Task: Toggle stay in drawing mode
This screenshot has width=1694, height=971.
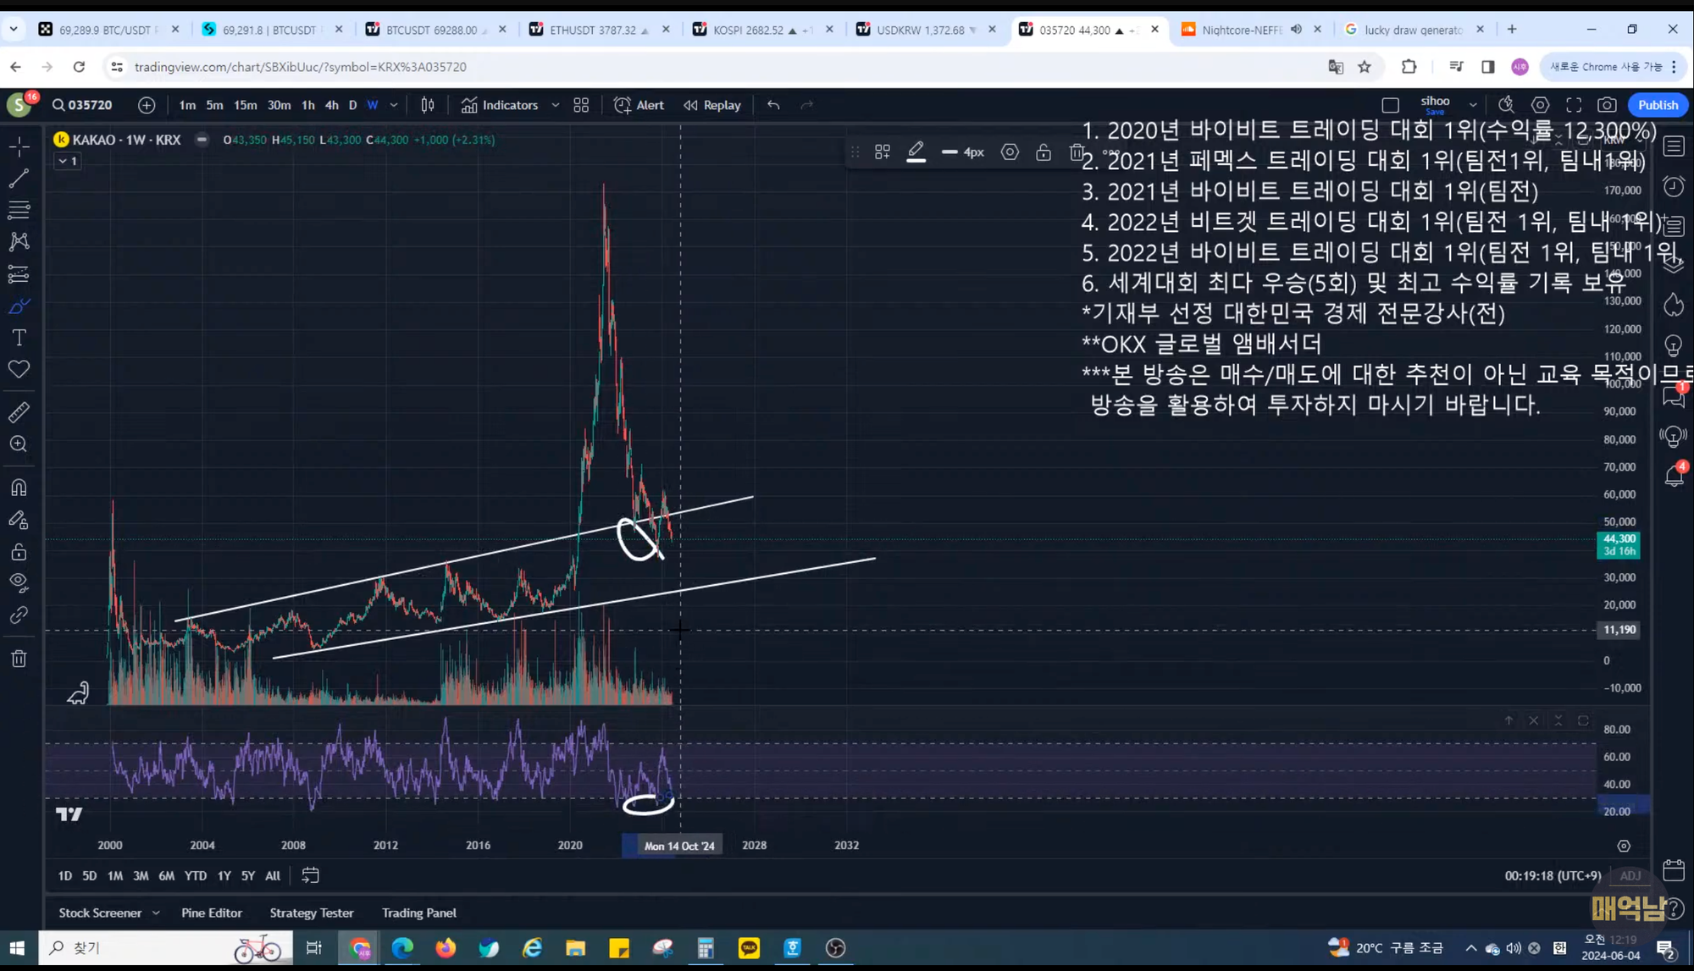Action: [x=19, y=520]
